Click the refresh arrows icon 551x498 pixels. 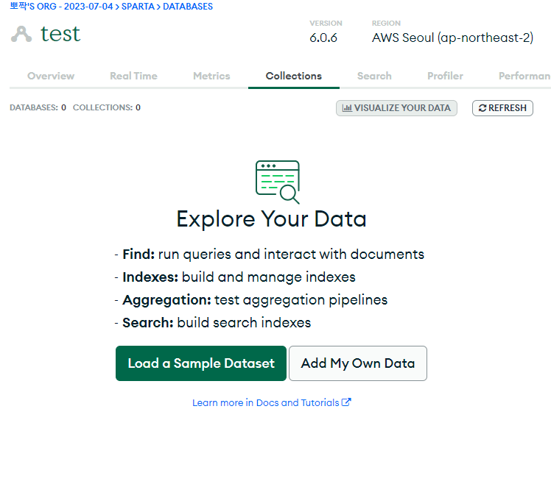(482, 108)
